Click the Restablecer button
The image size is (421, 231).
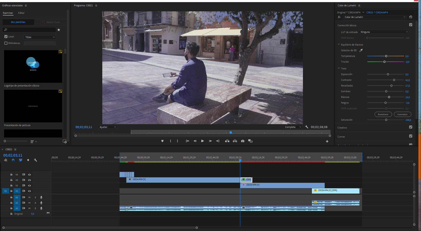[383, 114]
